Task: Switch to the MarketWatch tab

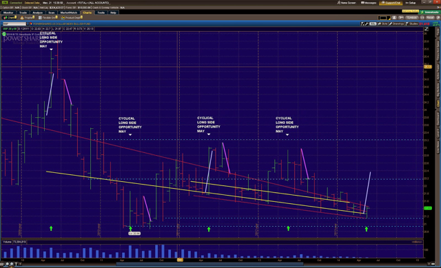Action: click(69, 12)
